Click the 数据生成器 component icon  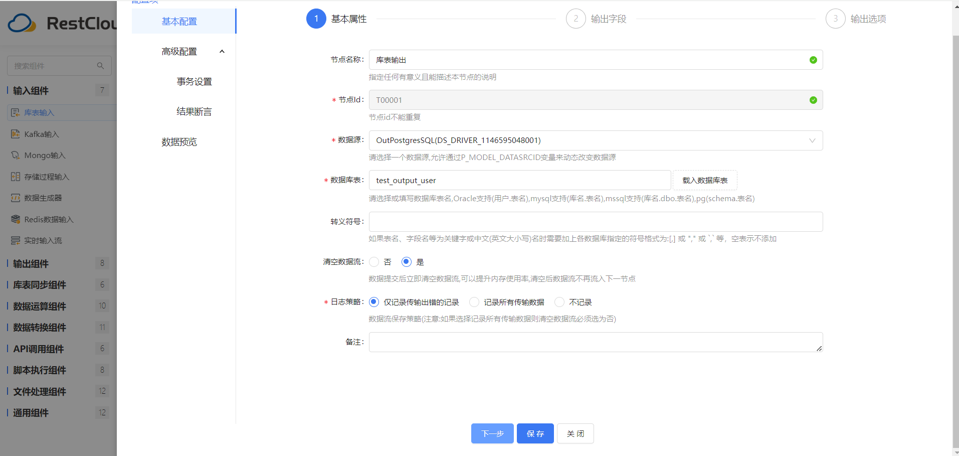coord(16,198)
